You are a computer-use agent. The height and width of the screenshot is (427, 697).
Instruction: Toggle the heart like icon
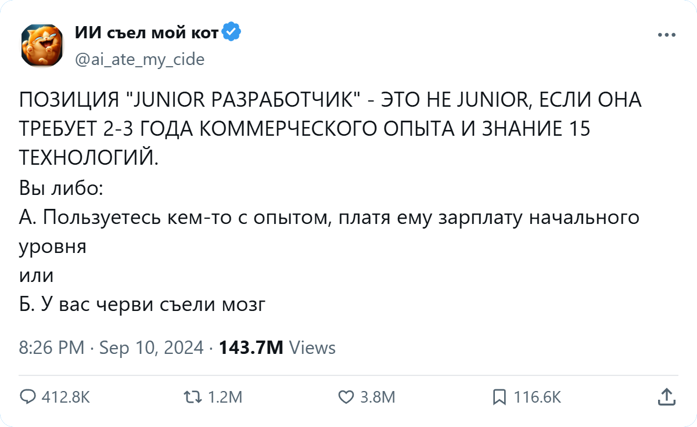tap(346, 397)
